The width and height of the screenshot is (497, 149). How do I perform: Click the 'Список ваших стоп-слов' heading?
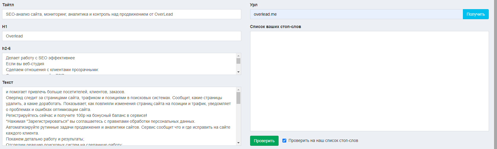pyautogui.click(x=275, y=27)
